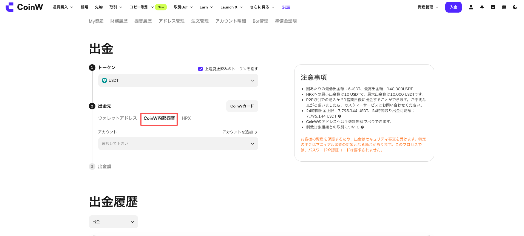
Task: Open the アドレス管理 tab
Action: point(172,21)
